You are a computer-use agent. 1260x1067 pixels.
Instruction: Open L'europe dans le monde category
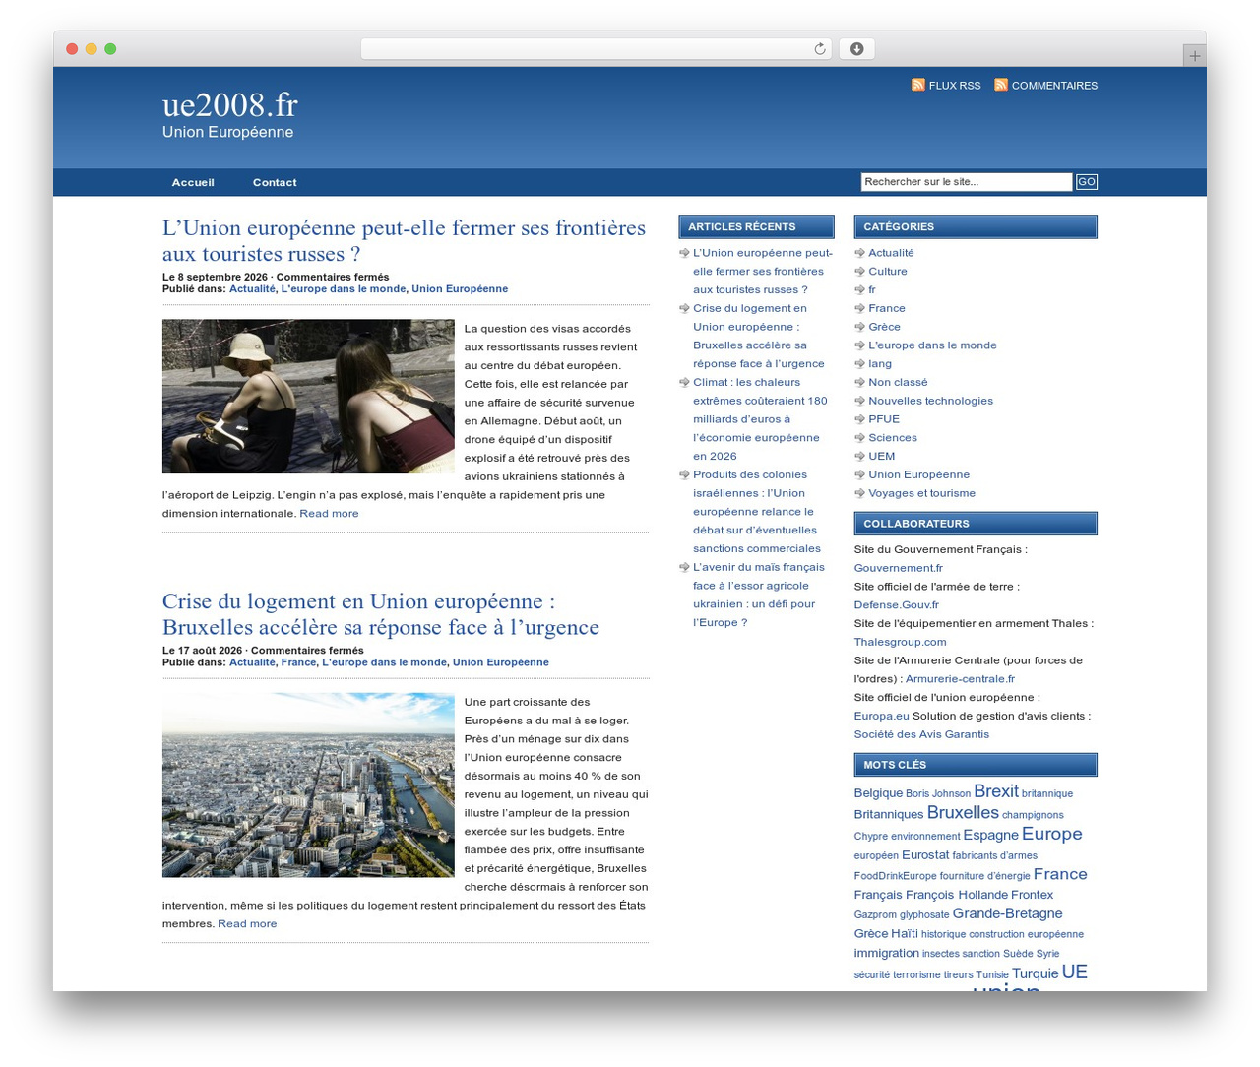[x=932, y=345]
